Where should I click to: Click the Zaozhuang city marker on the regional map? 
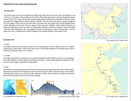click(x=103, y=71)
